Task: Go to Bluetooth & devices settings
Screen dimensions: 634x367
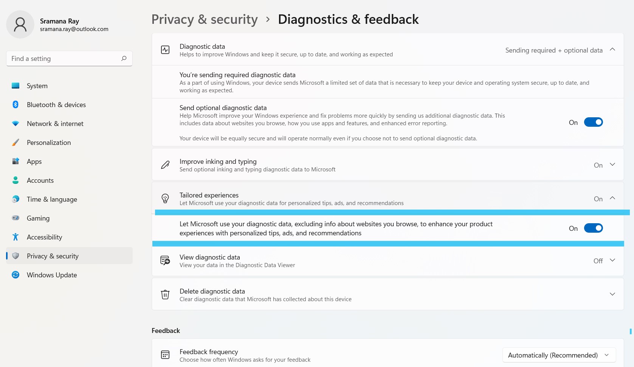Action: point(56,105)
